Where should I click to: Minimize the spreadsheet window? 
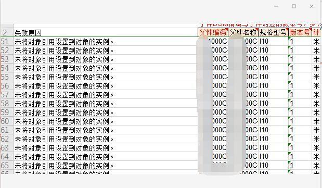point(276,6)
